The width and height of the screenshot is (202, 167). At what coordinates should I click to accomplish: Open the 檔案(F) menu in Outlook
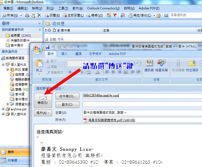[x=8, y=8]
